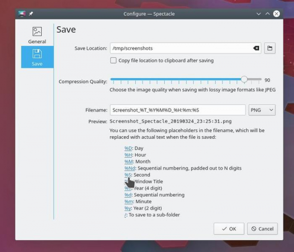294x252 pixels.
Task: Click in the Filename input field
Action: tap(177, 110)
